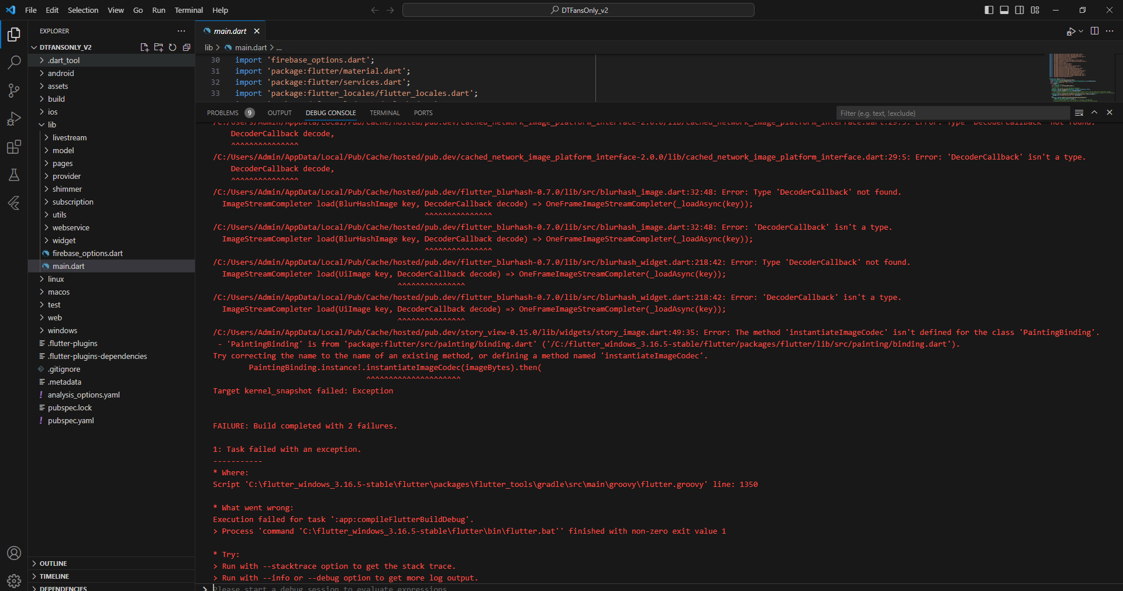Open the Testing flask icon
The image size is (1123, 591).
click(14, 175)
